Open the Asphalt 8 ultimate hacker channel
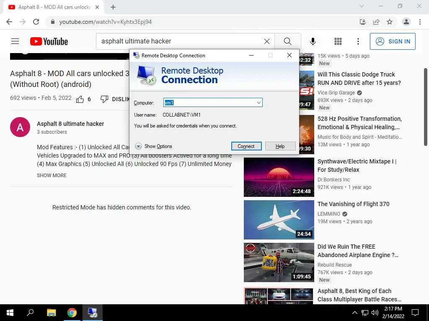This screenshot has width=429, height=321. pos(70,124)
